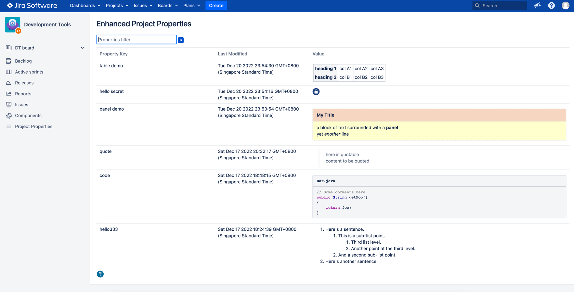Open the help question mark in top bar
Image resolution: width=574 pixels, height=292 pixels.
click(x=552, y=6)
